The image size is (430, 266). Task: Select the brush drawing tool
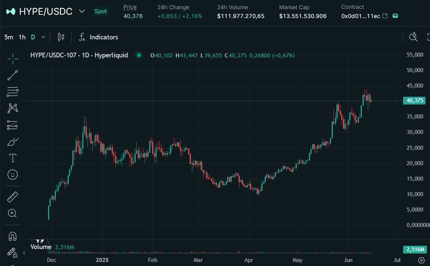click(x=13, y=142)
